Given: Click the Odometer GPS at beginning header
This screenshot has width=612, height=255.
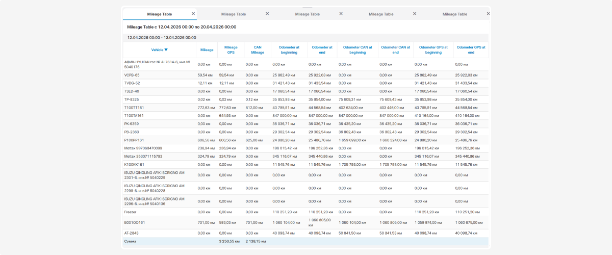Looking at the screenshot, I should tap(433, 50).
